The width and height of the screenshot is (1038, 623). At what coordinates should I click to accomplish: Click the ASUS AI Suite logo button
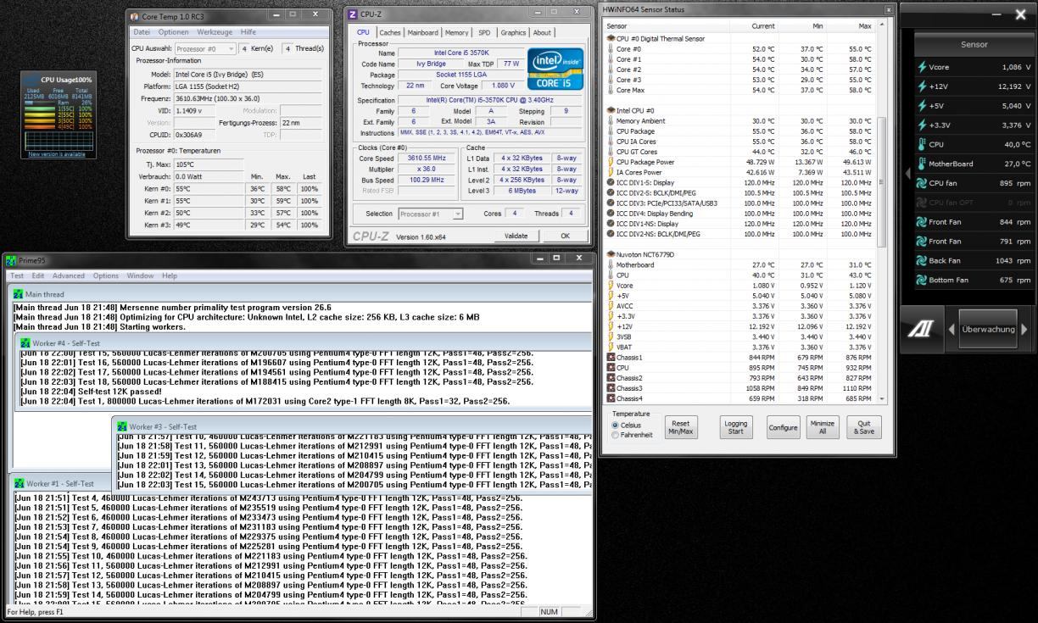point(921,329)
